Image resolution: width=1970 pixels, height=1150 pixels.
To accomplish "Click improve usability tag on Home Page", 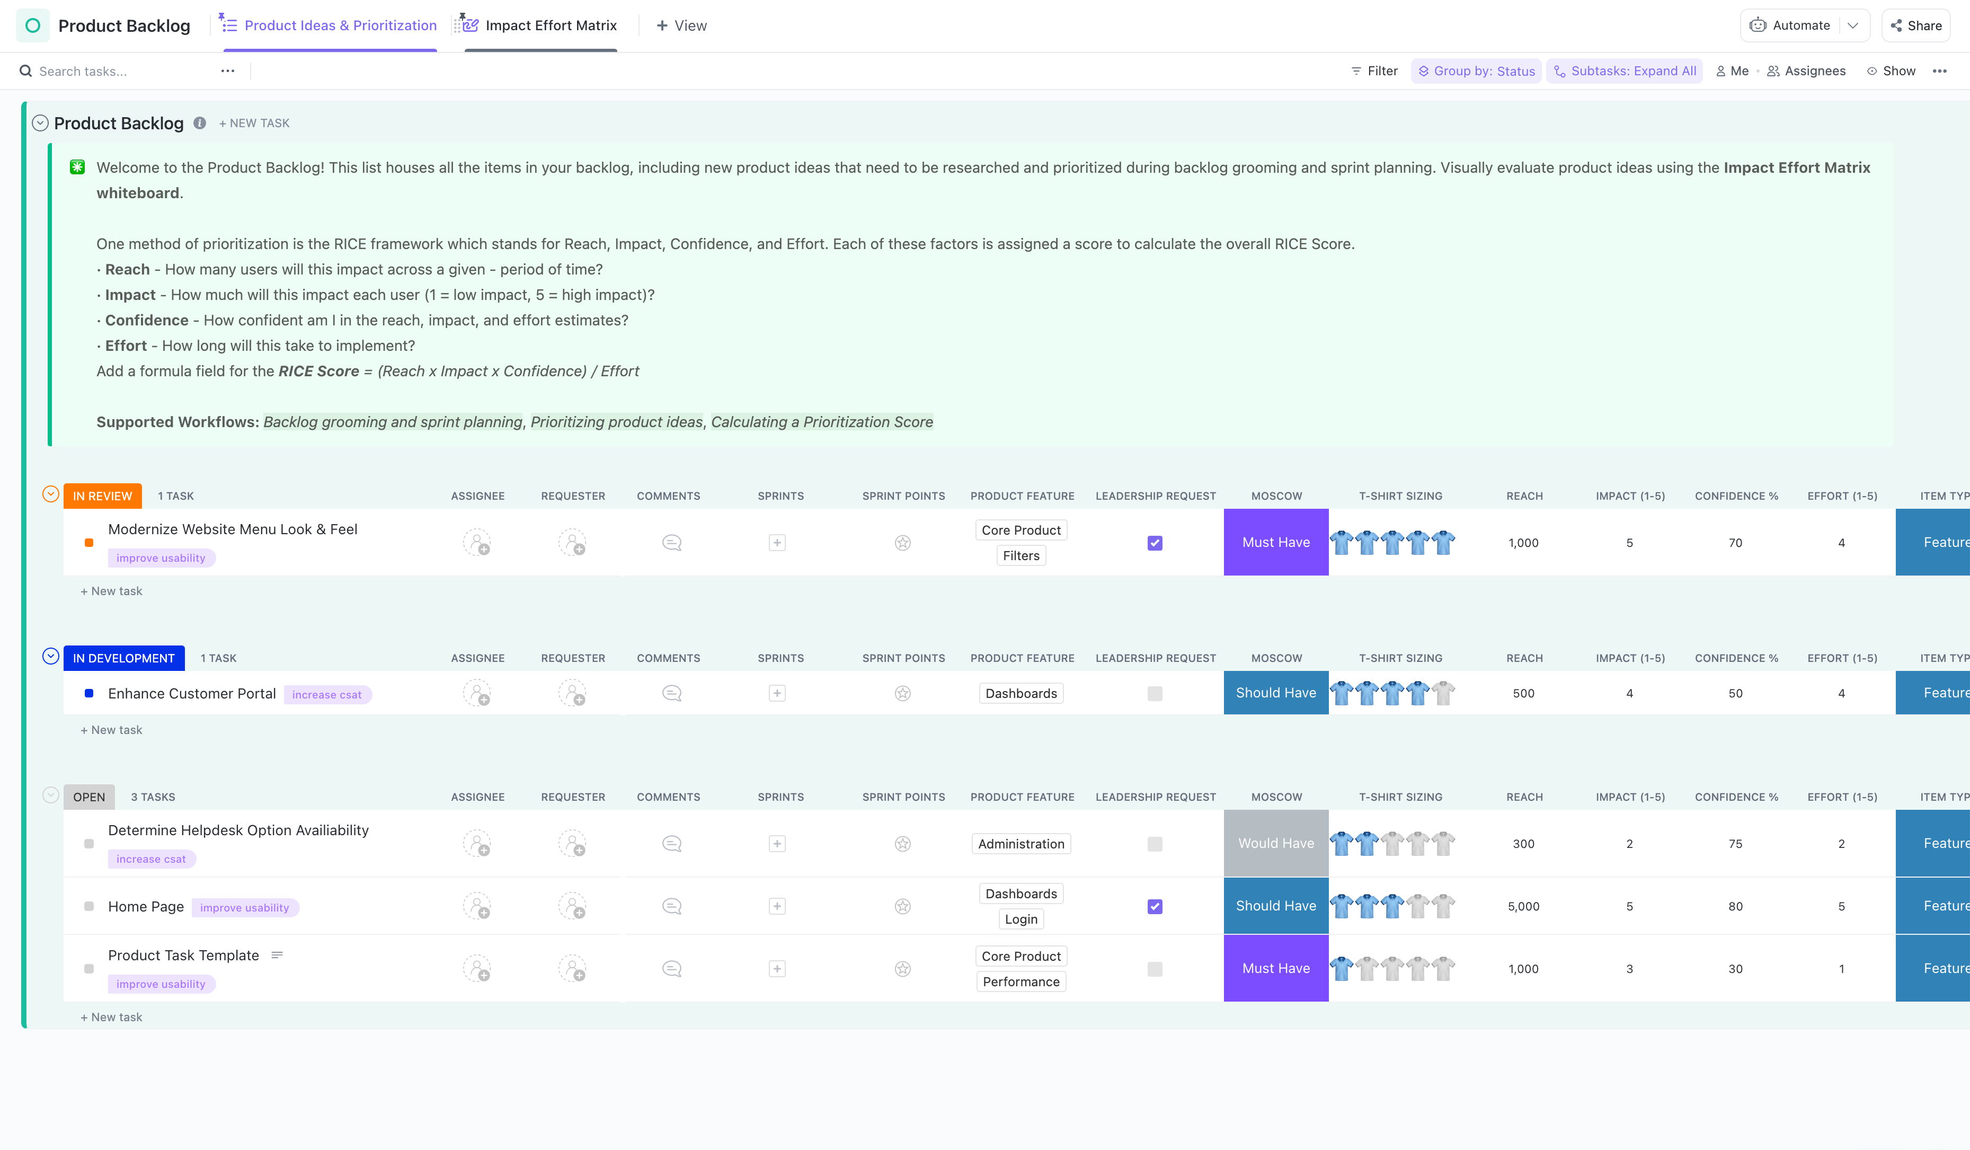I will pos(245,908).
